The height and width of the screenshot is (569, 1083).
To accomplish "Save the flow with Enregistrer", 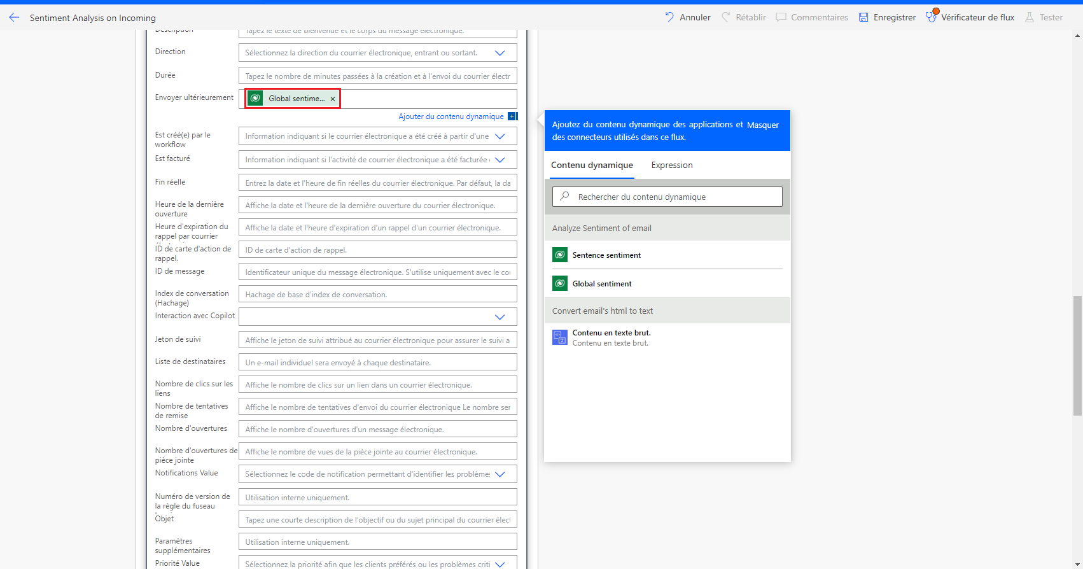I will pos(887,17).
